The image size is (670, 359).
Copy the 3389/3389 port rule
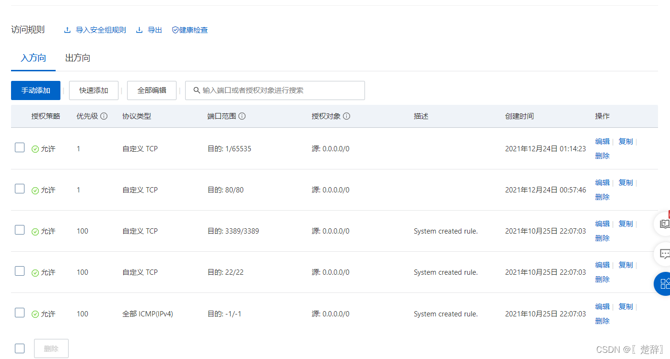click(626, 224)
